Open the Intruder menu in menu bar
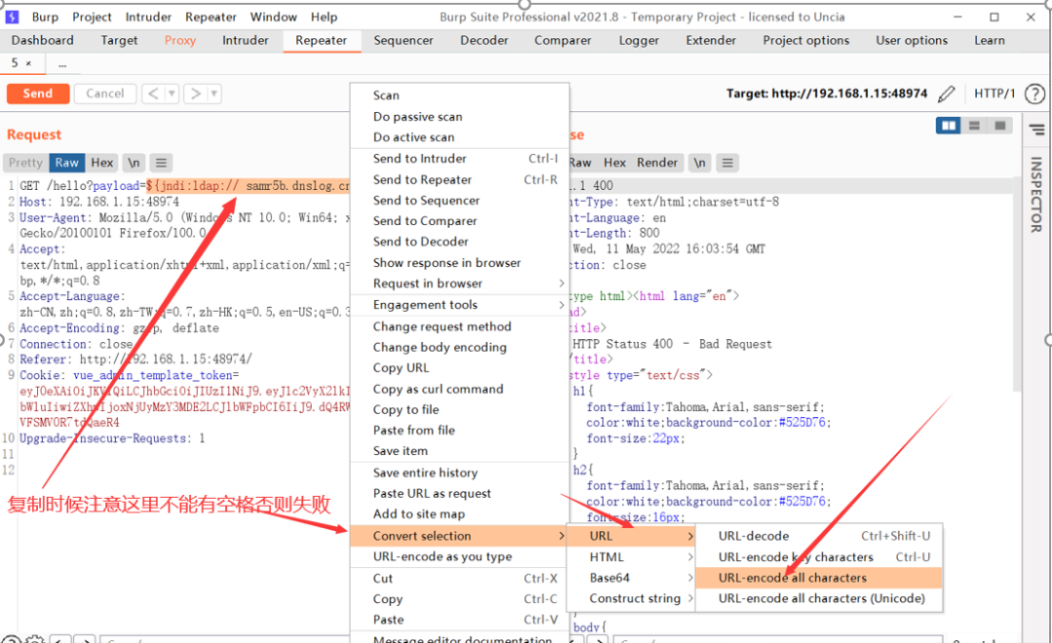 pos(148,17)
